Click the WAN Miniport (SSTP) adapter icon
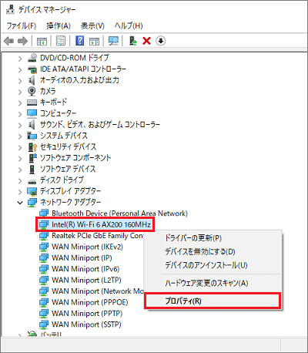This screenshot has width=308, height=353. click(44, 324)
